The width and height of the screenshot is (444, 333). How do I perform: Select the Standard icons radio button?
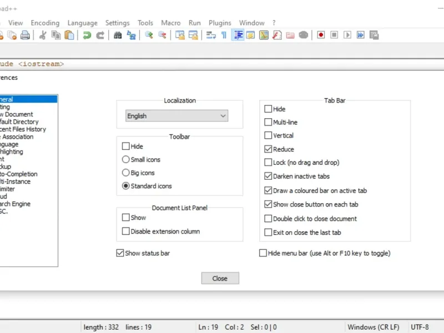coord(126,186)
